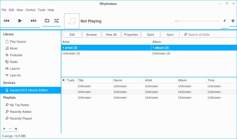The width and height of the screenshot is (237, 139).
Task: Sort by Track column header
Action: (x=71, y=80)
